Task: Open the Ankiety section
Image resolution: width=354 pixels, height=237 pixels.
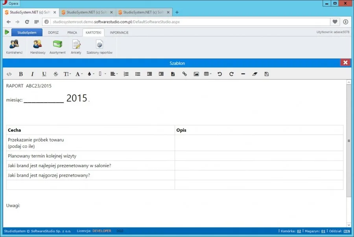Action: click(76, 47)
